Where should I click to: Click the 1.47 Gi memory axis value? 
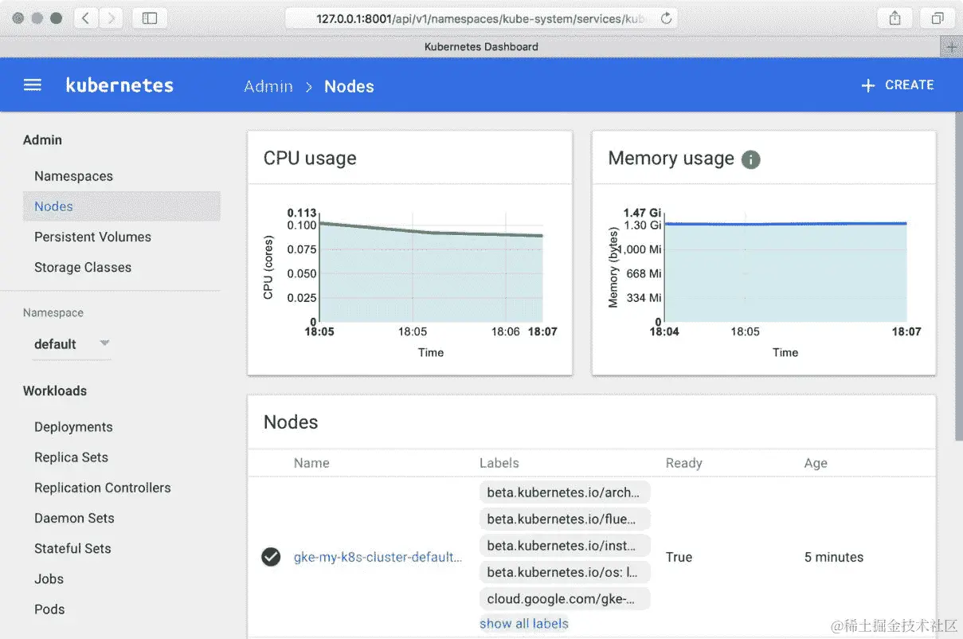point(642,213)
